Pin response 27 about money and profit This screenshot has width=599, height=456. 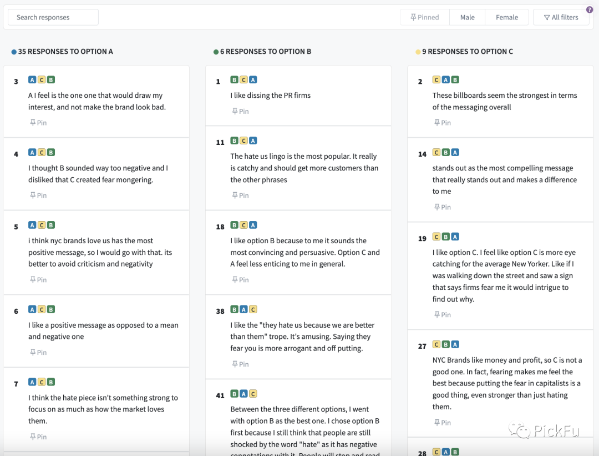[442, 423]
